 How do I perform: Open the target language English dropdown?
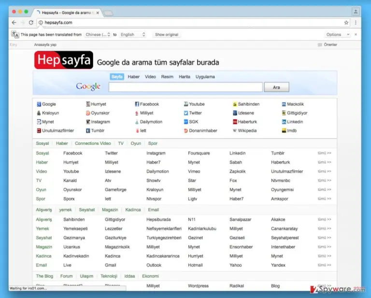point(132,34)
